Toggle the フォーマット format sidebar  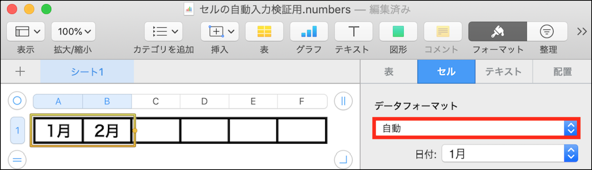(x=497, y=31)
